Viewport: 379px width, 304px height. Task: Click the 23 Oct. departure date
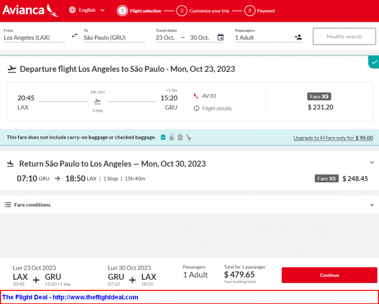165,38
